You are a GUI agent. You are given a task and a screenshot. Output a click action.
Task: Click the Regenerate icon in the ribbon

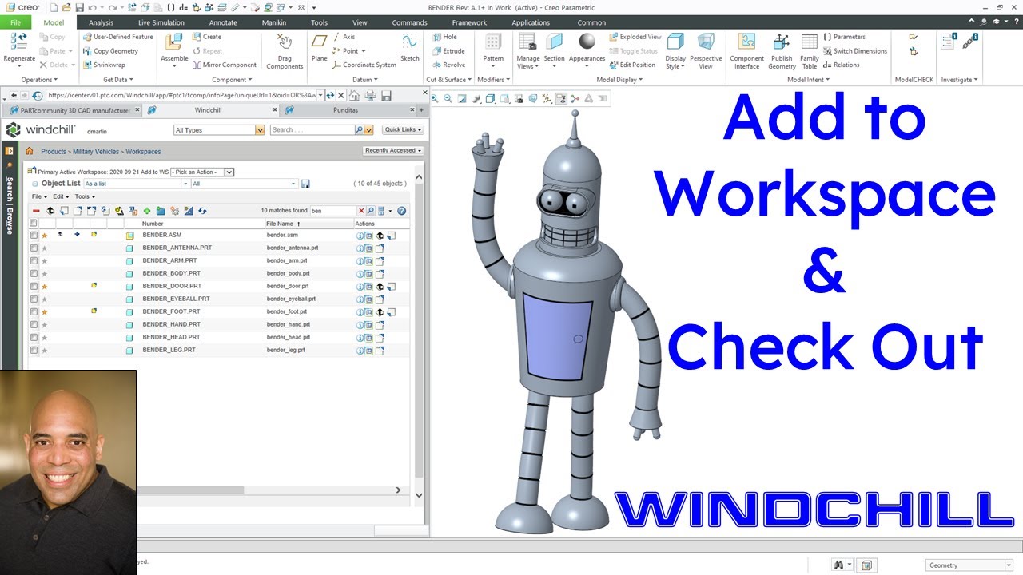(18, 42)
